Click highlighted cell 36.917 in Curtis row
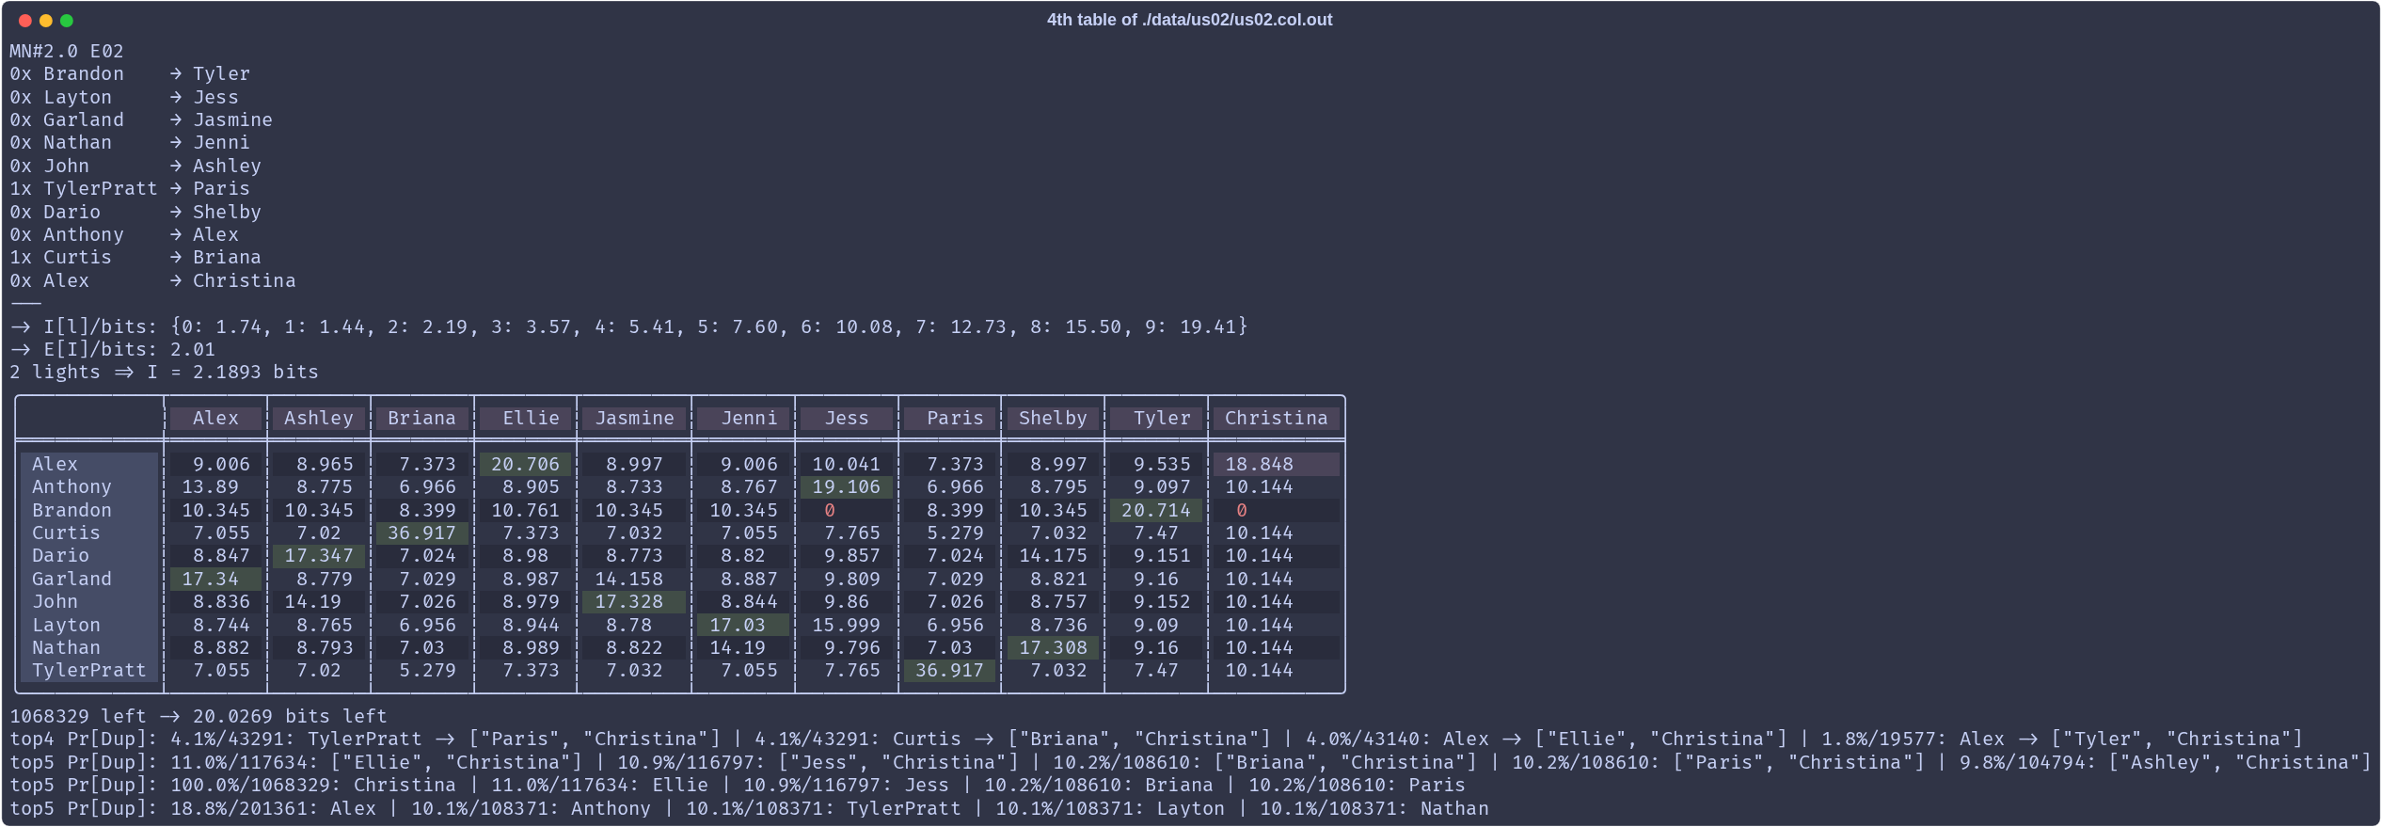 click(x=421, y=533)
